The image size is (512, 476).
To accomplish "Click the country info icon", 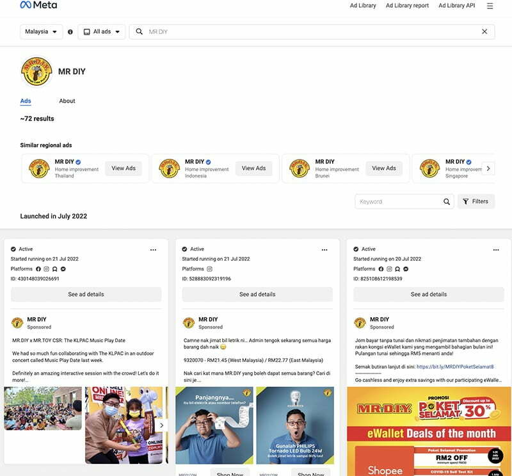I will 70,32.
